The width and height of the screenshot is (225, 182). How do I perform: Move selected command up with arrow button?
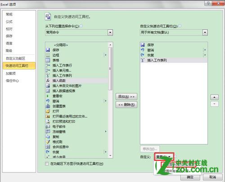point(215,97)
